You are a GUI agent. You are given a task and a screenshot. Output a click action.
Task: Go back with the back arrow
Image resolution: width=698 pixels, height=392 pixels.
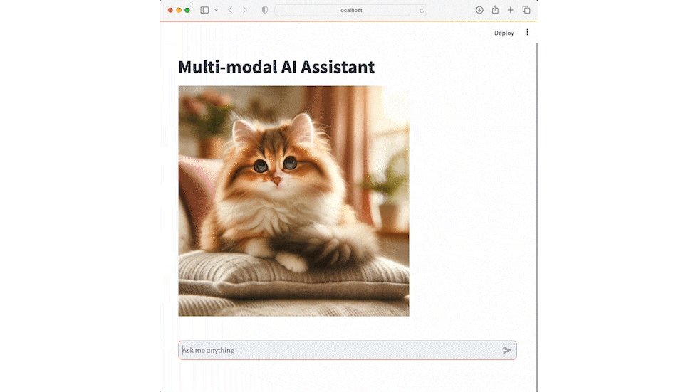click(x=230, y=10)
